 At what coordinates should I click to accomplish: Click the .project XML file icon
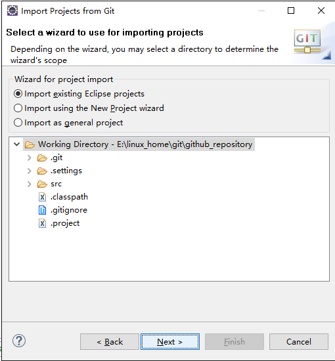click(42, 223)
